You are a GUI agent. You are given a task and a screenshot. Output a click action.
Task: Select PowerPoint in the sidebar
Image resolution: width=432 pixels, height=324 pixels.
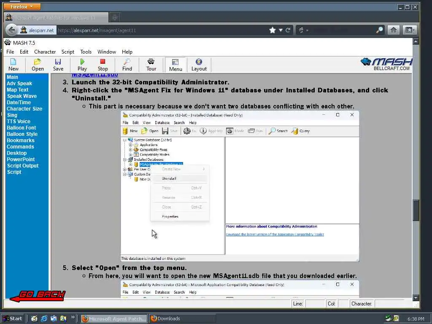tap(21, 159)
